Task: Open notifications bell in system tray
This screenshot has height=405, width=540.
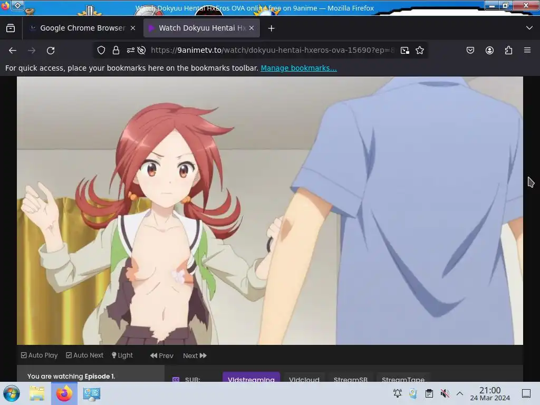Action: pyautogui.click(x=398, y=393)
